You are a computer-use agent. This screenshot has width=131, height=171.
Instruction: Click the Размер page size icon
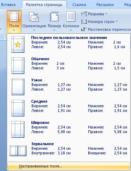[54, 17]
